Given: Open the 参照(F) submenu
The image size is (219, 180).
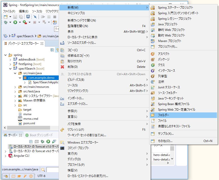Looking at the screenshot, I should pos(104,111).
